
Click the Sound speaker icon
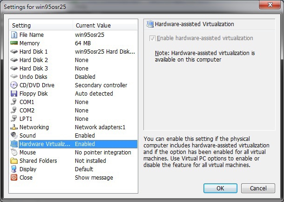tap(14, 135)
